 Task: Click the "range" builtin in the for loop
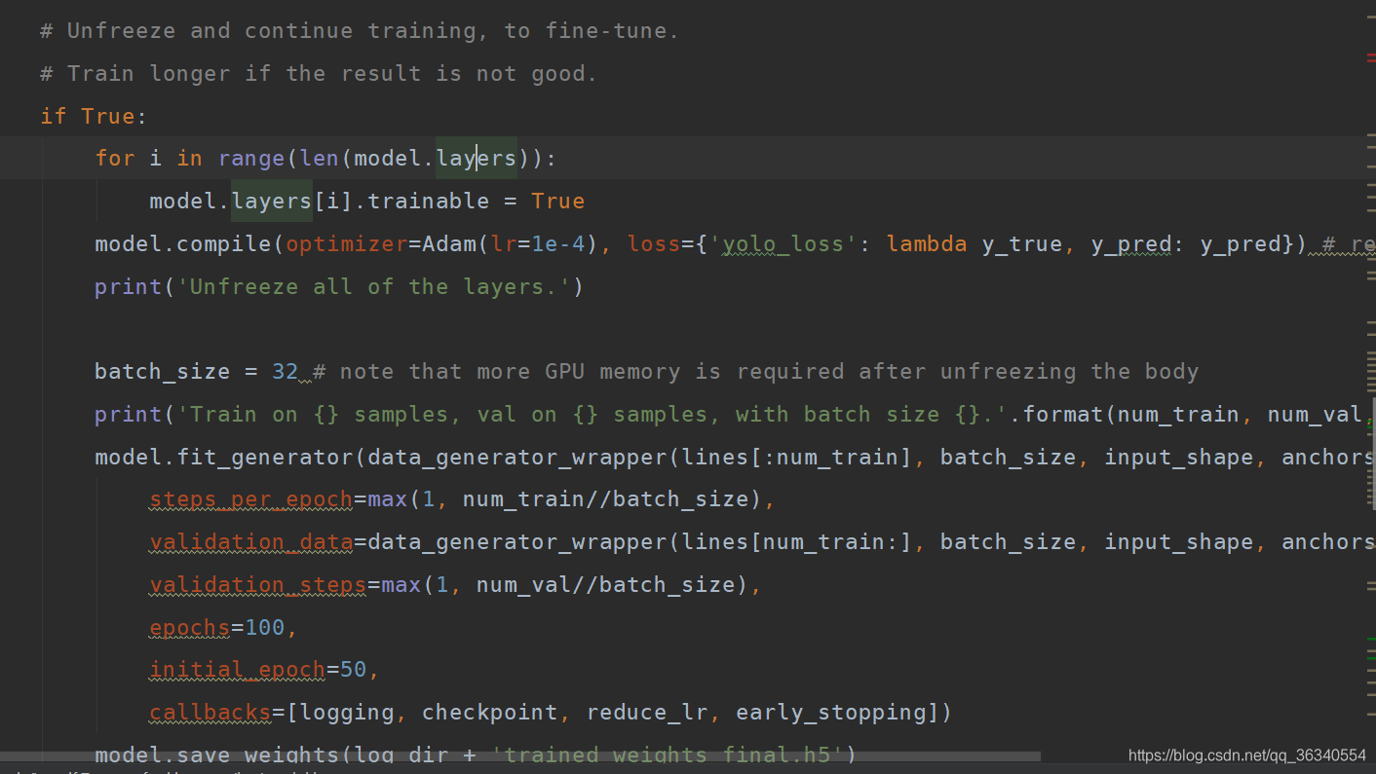click(x=251, y=158)
